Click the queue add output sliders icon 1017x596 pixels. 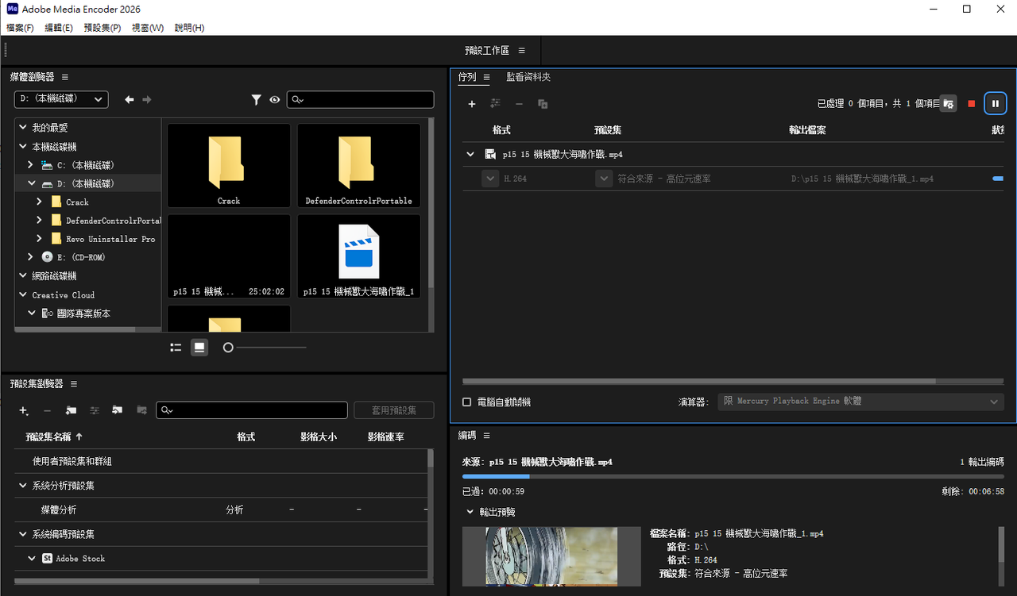pyautogui.click(x=496, y=104)
